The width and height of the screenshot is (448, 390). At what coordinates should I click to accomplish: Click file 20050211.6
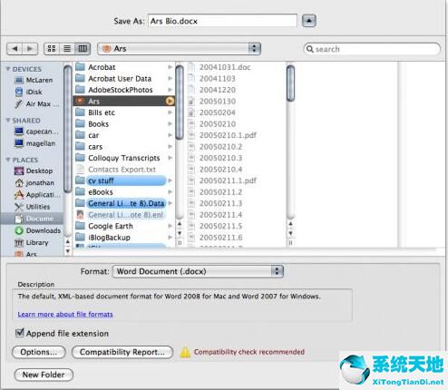point(220,238)
